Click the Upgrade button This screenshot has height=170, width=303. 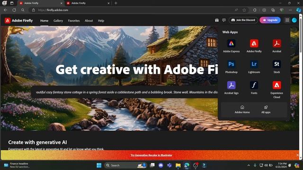270,20
